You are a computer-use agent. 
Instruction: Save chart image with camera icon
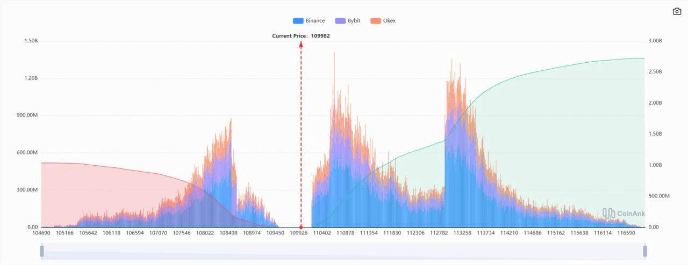tap(677, 11)
